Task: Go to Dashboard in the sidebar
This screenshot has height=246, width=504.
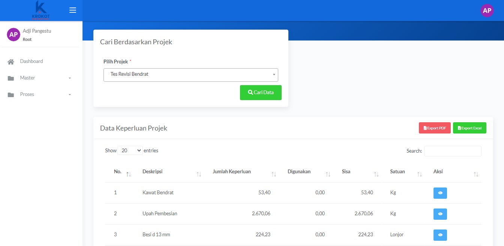Action: [31, 61]
